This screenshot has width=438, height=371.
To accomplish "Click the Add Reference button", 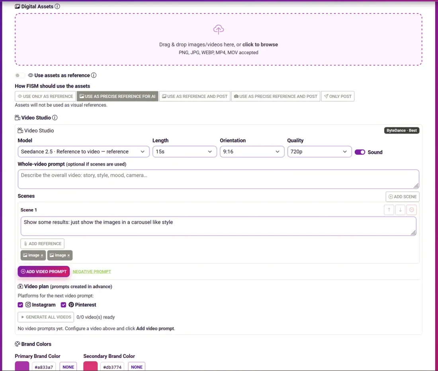I will click(43, 244).
